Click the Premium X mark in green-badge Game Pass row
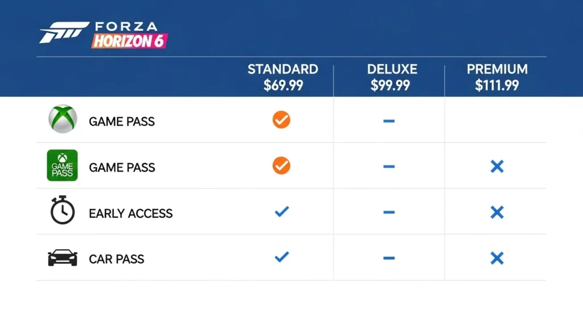Image resolution: width=583 pixels, height=318 pixels. click(x=497, y=166)
